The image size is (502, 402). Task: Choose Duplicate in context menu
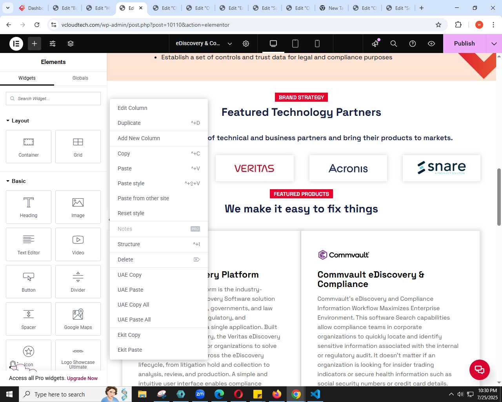tap(159, 123)
